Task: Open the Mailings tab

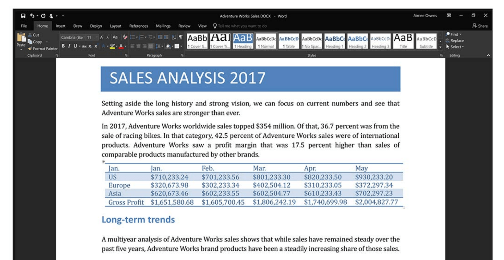Action: point(163,26)
